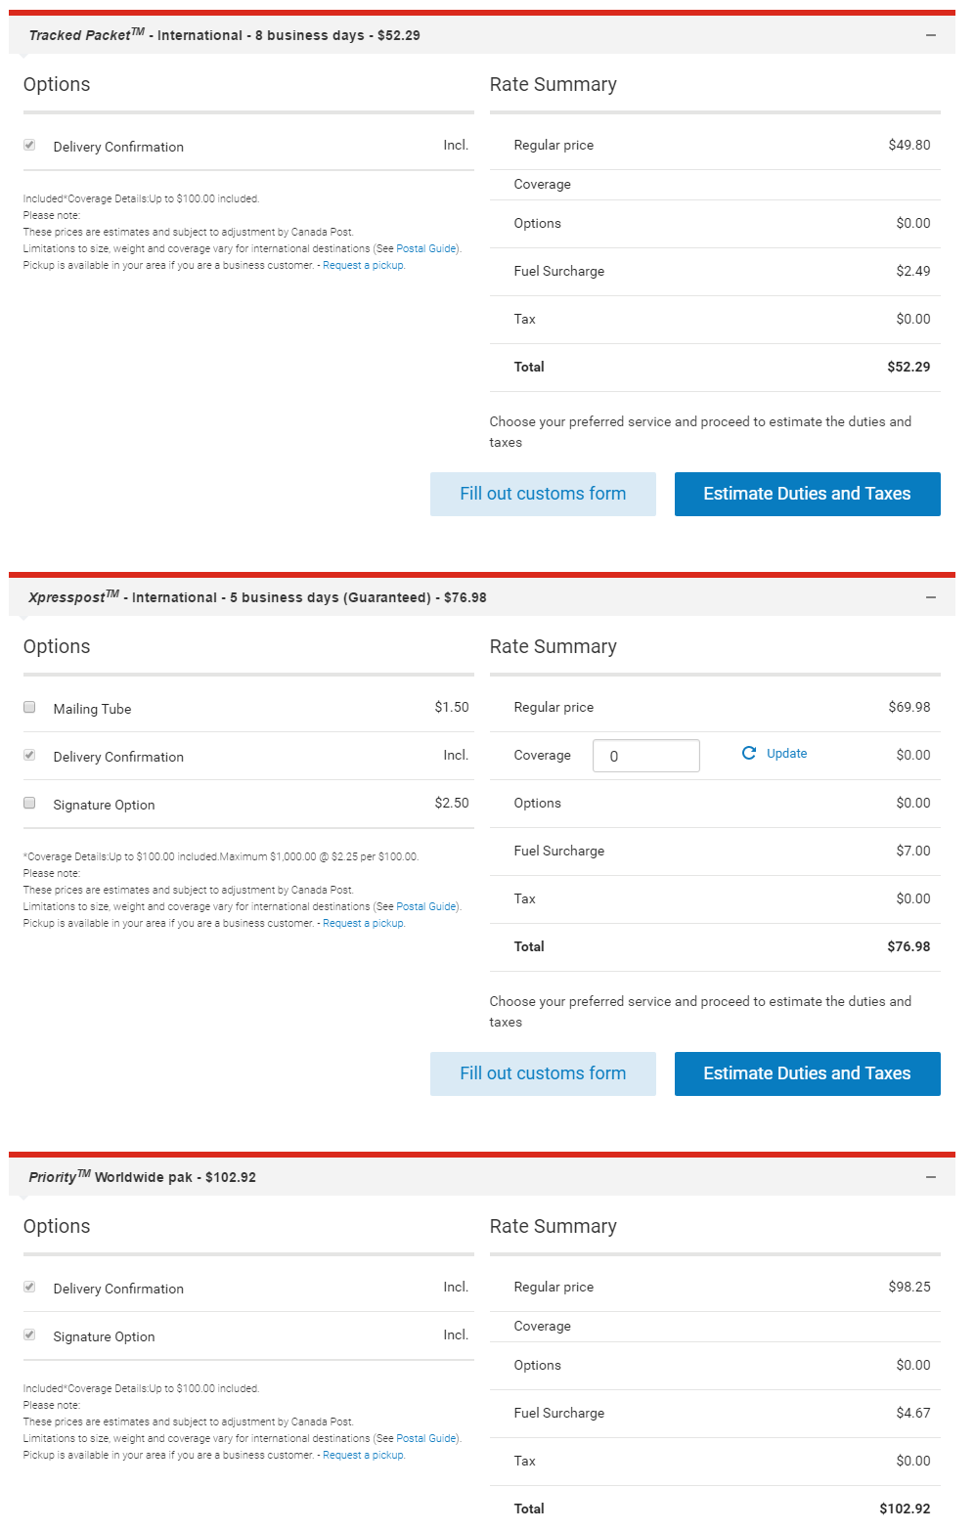975x1531 pixels.
Task: Click the Update refresh icon beside Coverage
Action: [x=749, y=753]
